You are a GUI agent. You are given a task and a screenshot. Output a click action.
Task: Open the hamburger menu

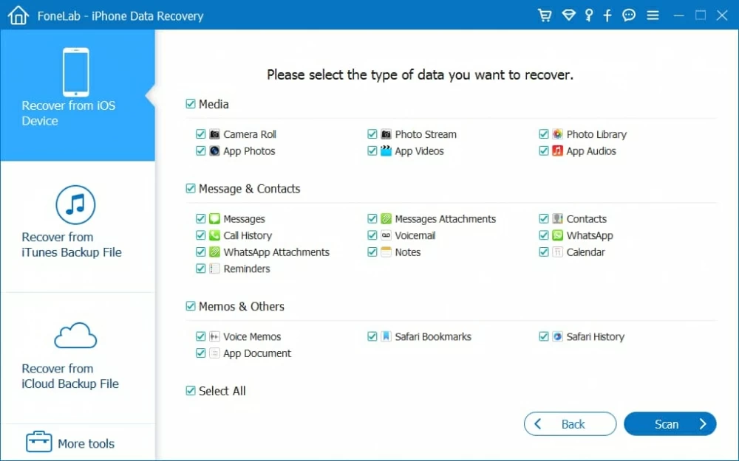[x=653, y=15]
